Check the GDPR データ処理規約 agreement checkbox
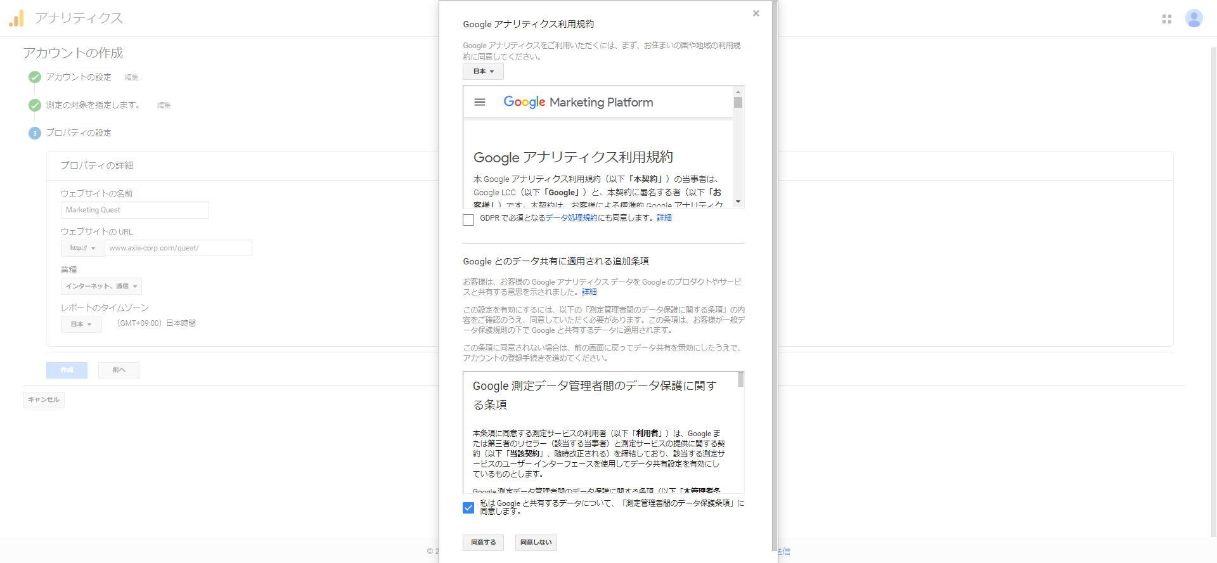 (468, 220)
